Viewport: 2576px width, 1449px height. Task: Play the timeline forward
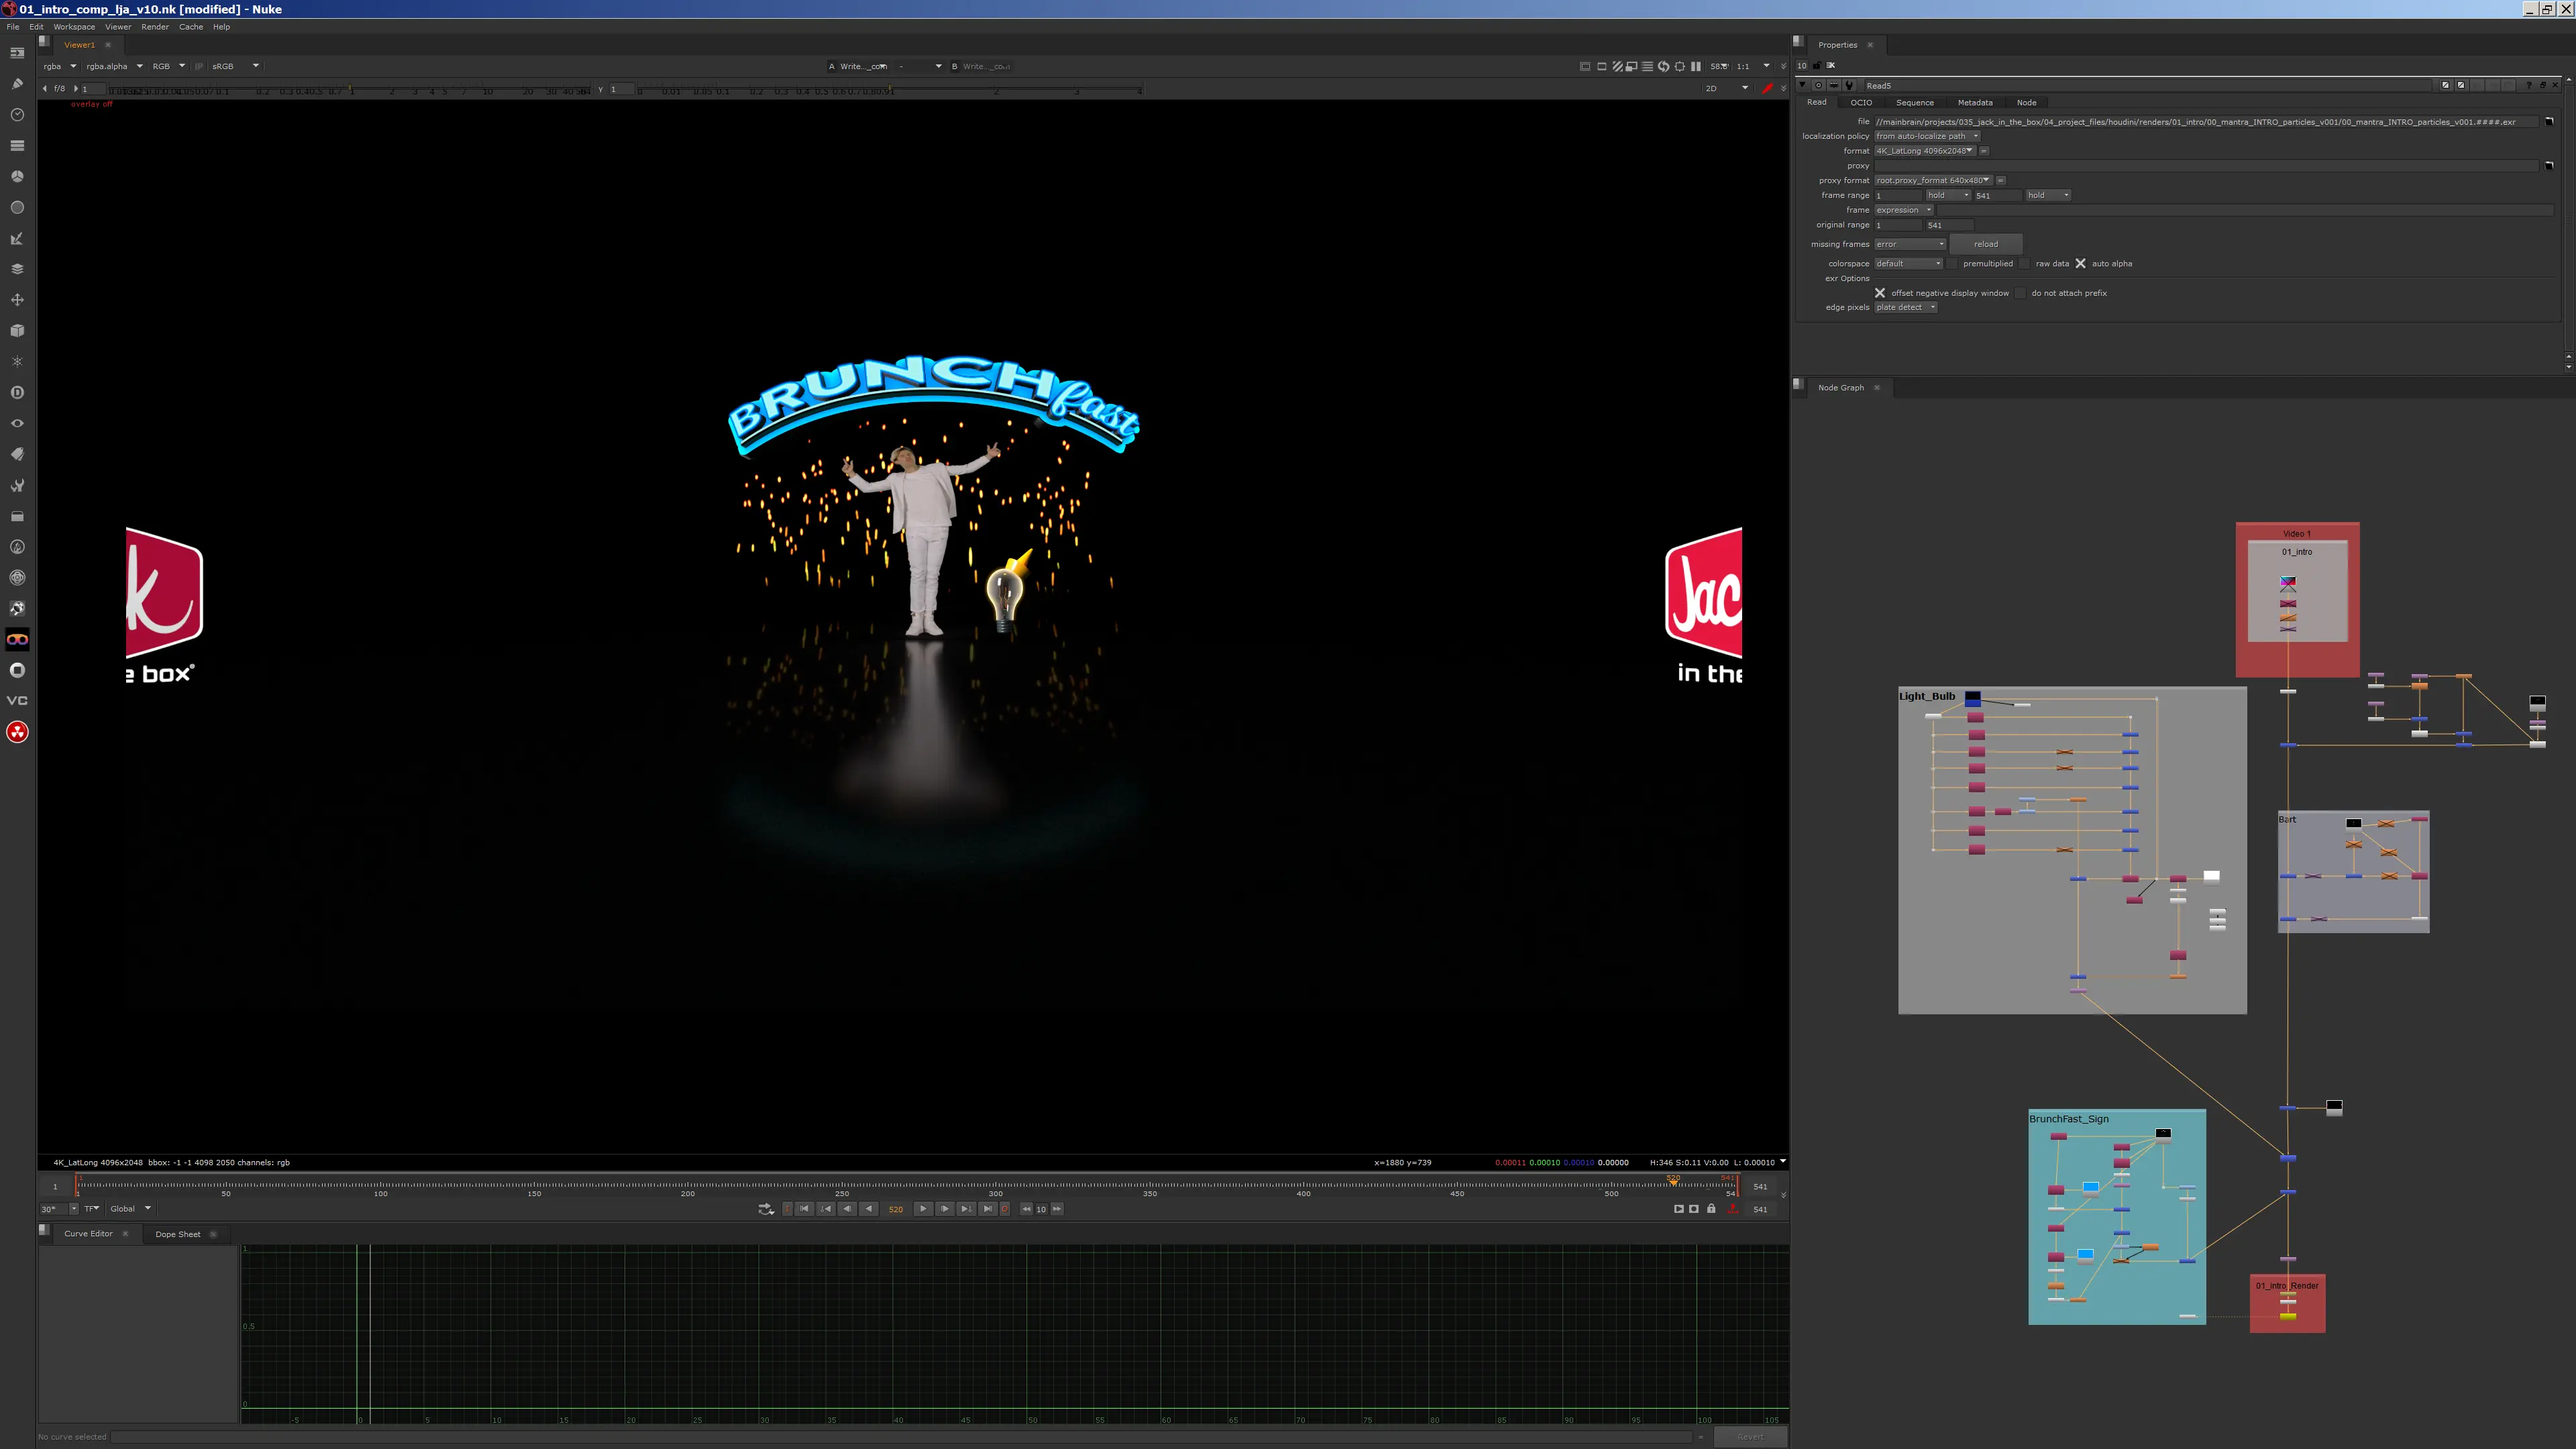[923, 1209]
